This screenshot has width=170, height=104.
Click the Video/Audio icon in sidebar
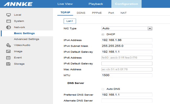coord(8,45)
